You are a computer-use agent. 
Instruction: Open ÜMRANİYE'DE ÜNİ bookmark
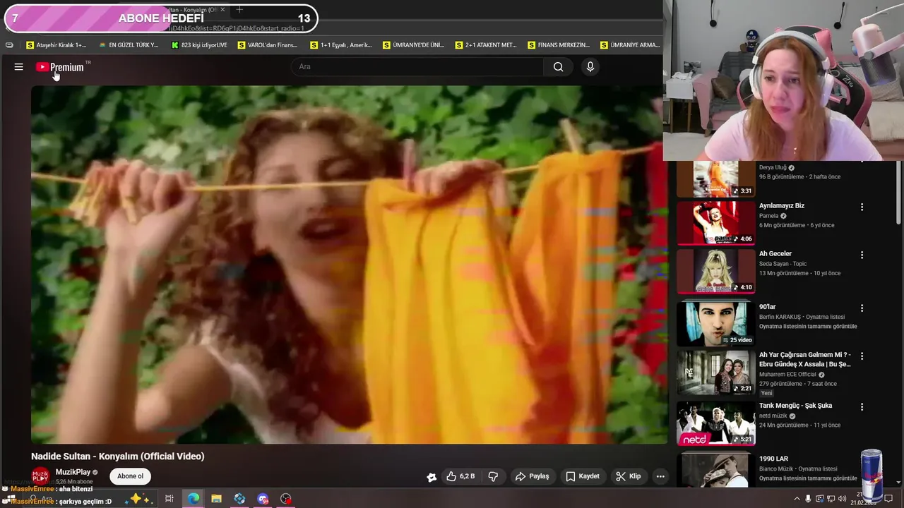413,45
